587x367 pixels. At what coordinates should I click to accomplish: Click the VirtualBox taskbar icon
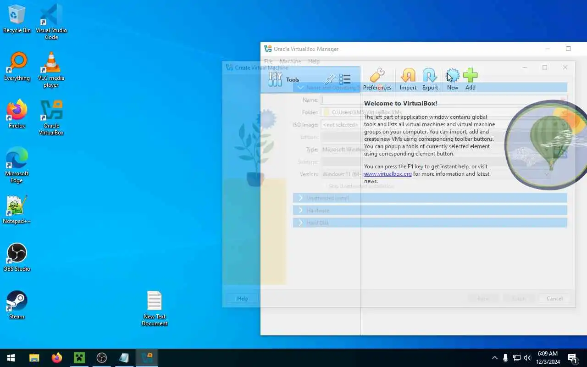click(x=147, y=358)
